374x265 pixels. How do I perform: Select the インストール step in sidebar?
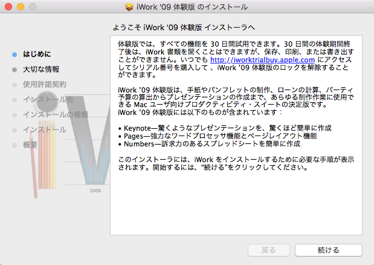pyautogui.click(x=45, y=129)
